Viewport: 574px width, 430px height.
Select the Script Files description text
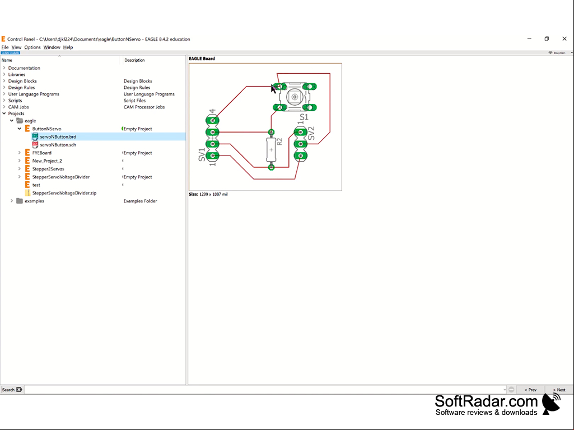[135, 101]
